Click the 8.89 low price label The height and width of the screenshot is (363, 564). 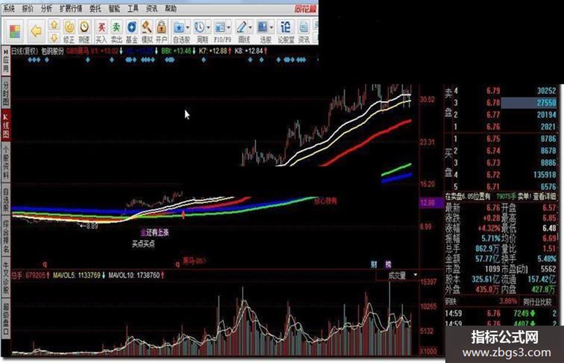(92, 227)
